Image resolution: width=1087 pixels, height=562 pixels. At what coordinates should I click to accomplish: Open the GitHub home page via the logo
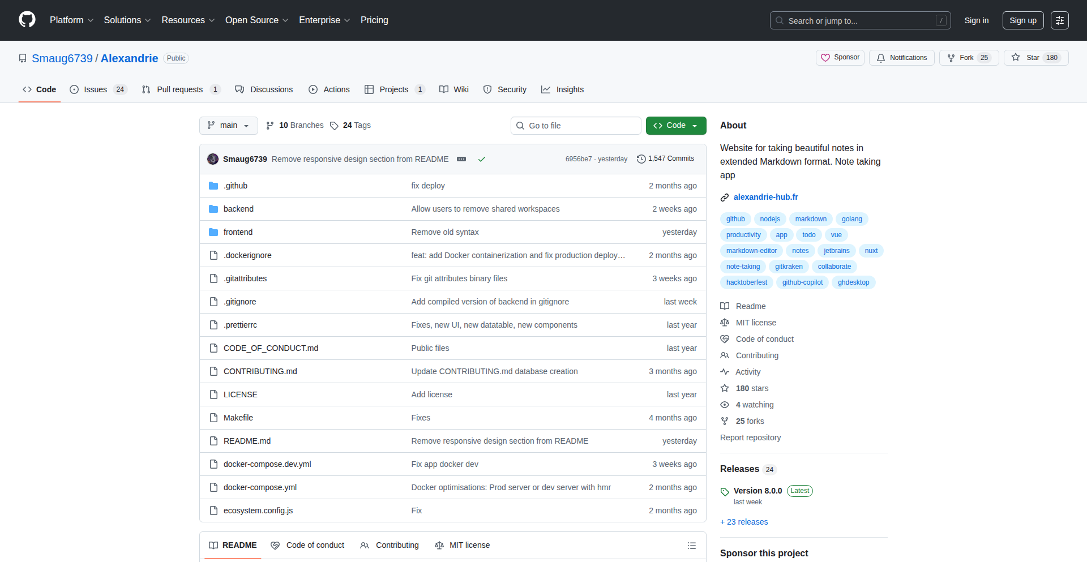(x=26, y=20)
